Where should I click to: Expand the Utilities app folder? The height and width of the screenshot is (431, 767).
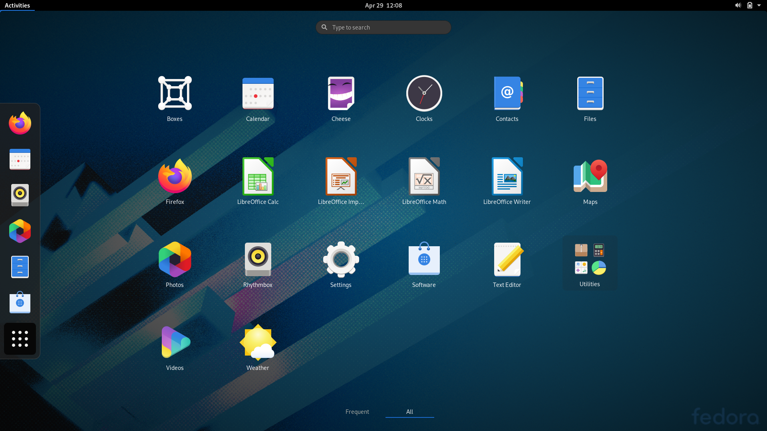point(590,263)
